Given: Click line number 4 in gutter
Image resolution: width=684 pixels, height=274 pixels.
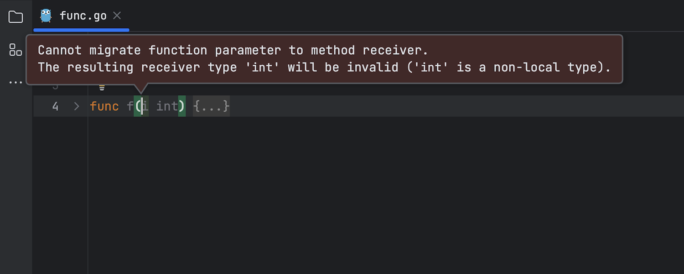Looking at the screenshot, I should (55, 107).
